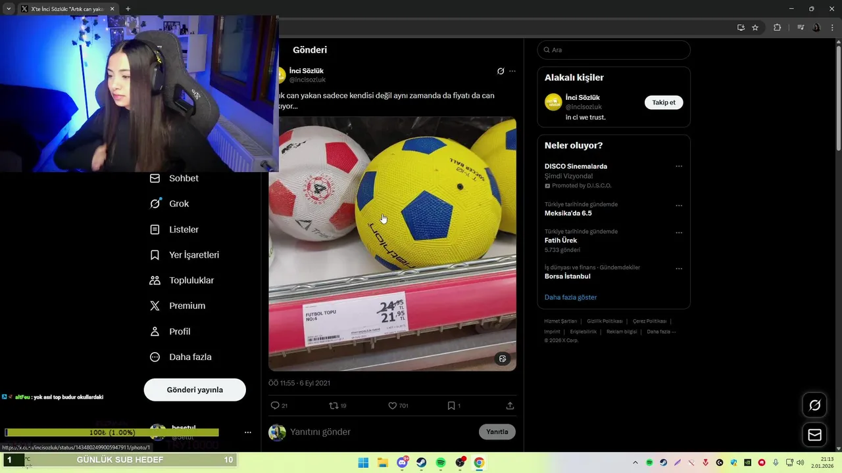Open Spotify from the taskbar
This screenshot has height=473, width=842.
441,462
